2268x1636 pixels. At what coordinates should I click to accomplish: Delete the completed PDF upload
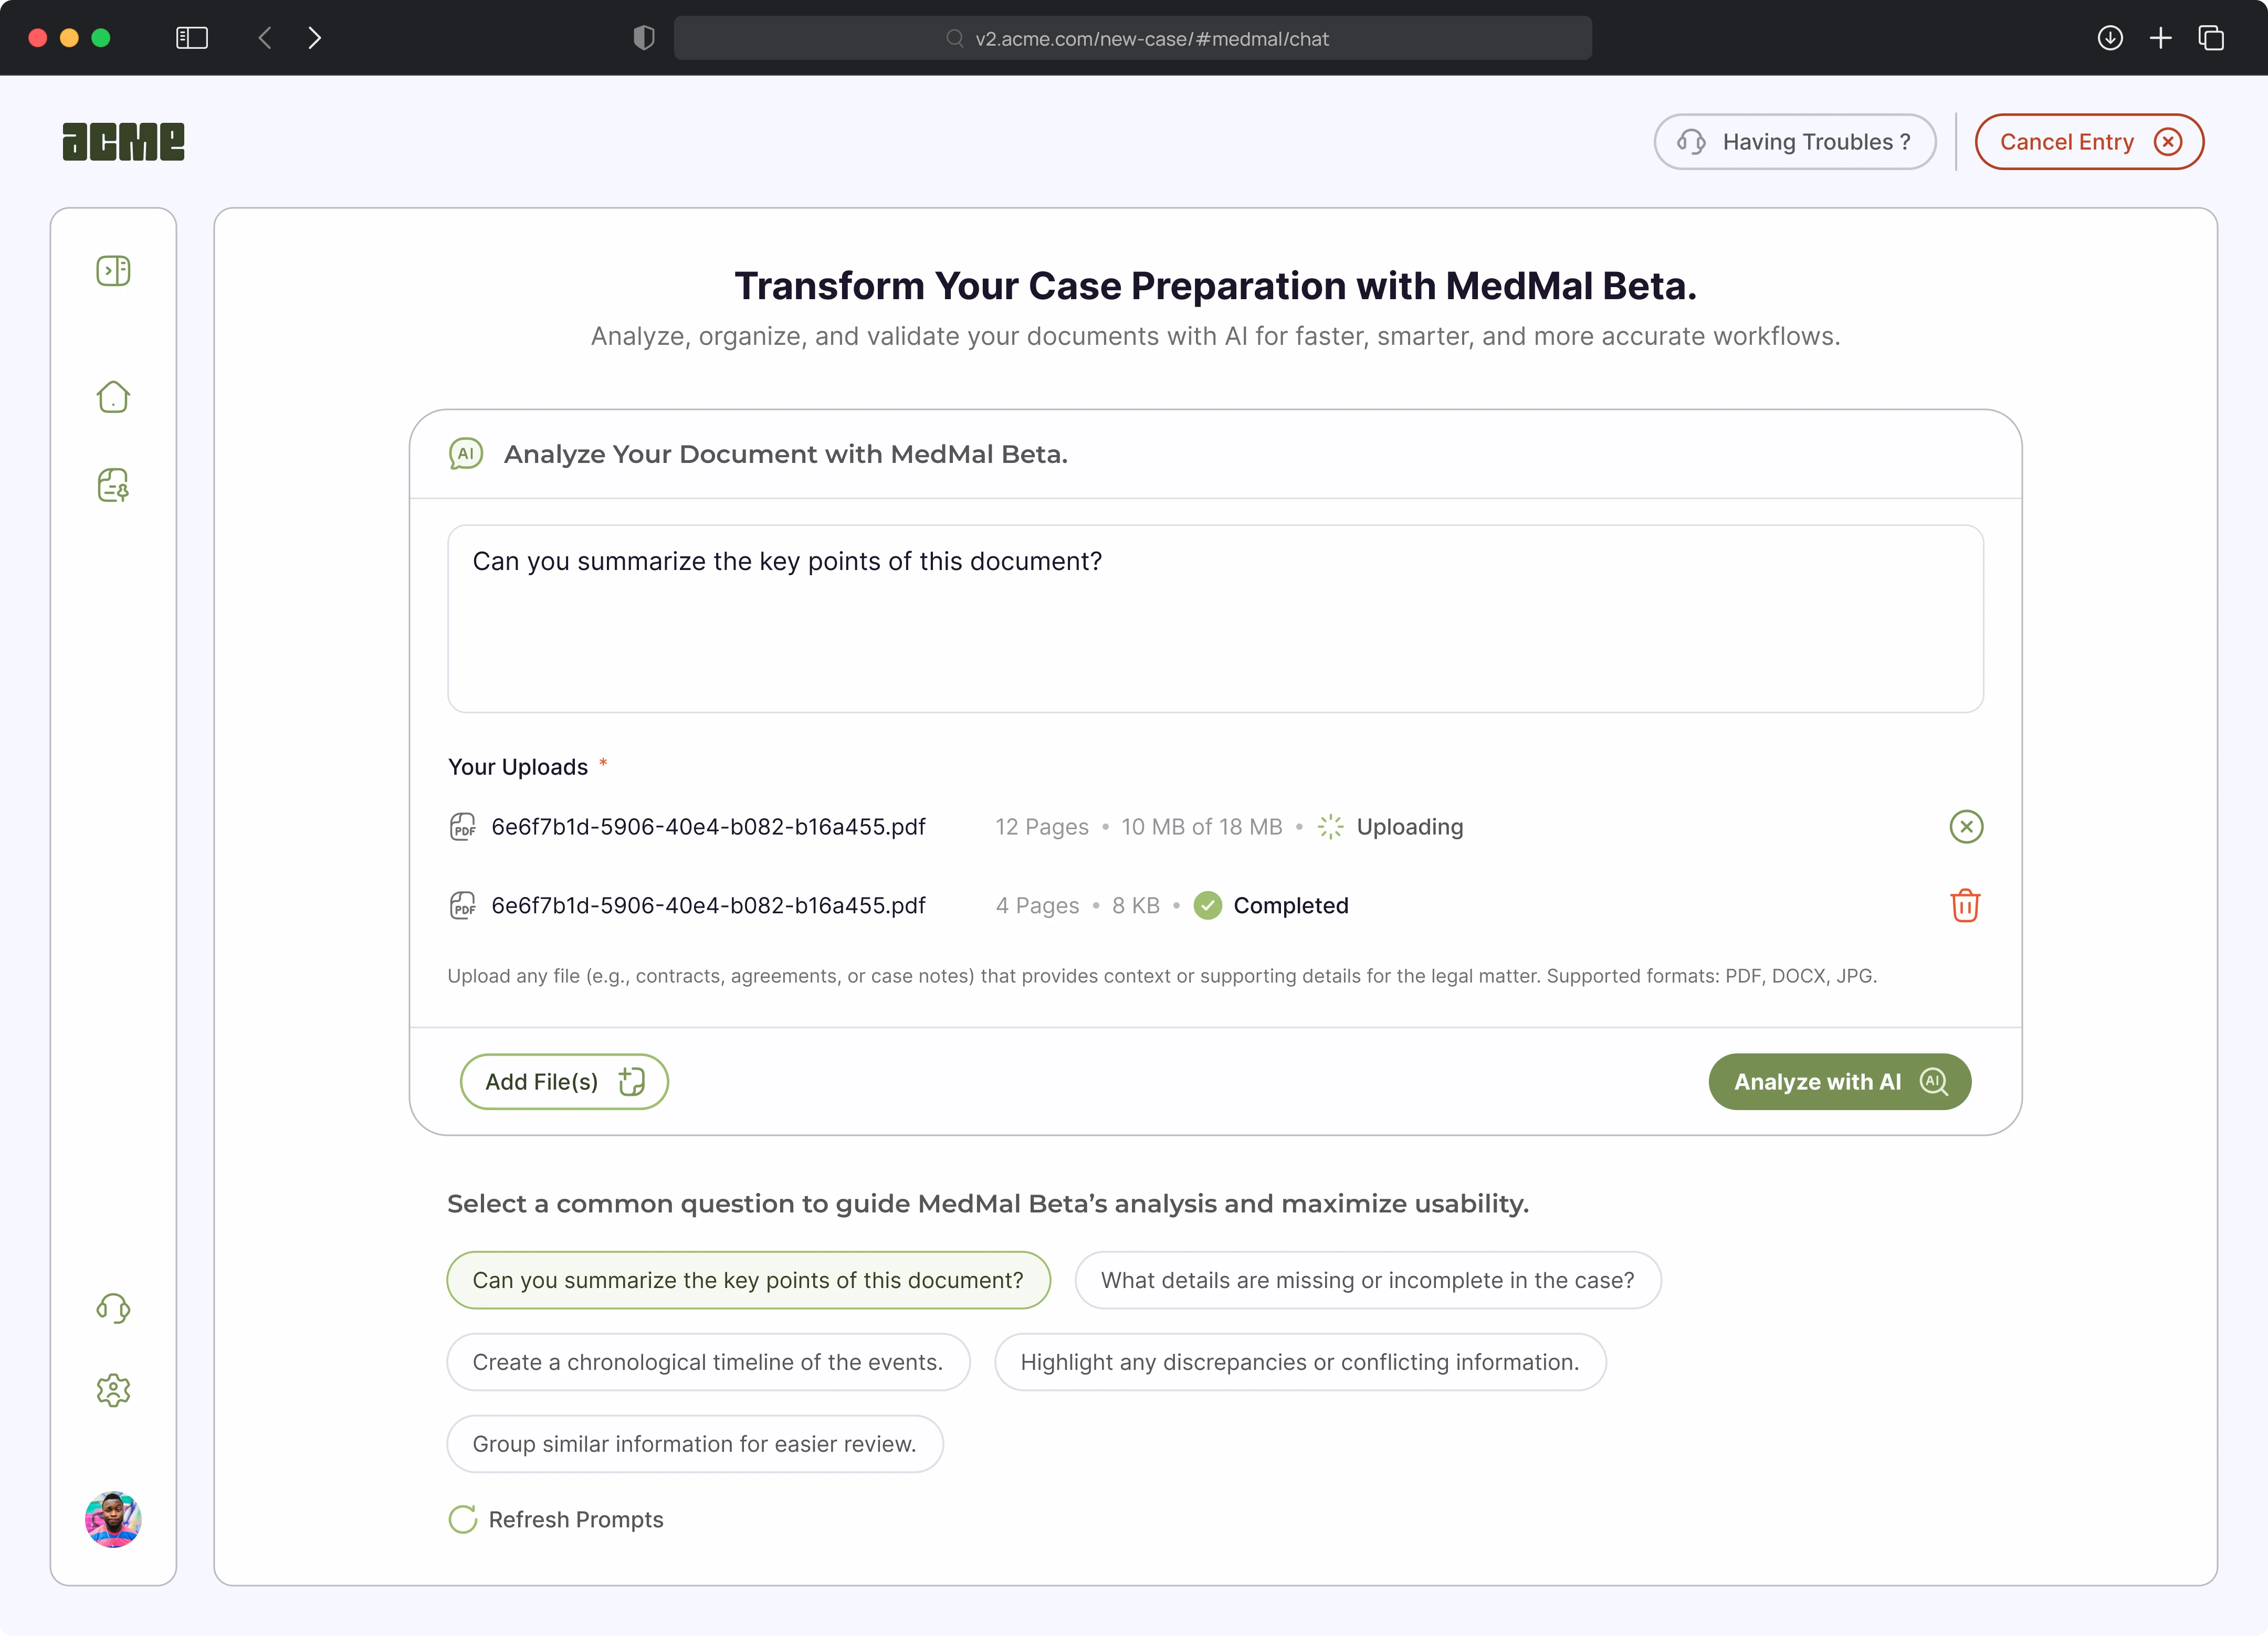click(1964, 906)
